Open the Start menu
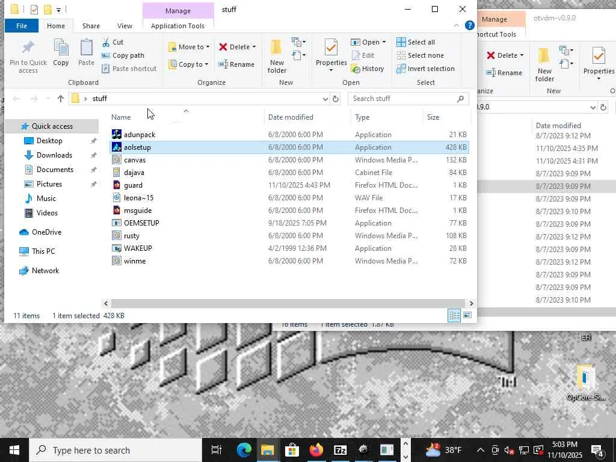The image size is (616, 462). pyautogui.click(x=14, y=450)
